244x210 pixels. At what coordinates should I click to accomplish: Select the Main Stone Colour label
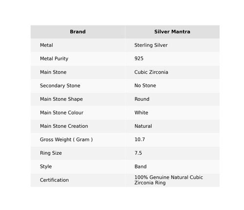(61, 113)
